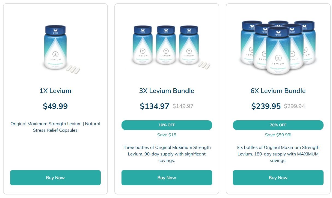The height and width of the screenshot is (198, 332).
Task: Click the Save $15 text
Action: (x=167, y=135)
